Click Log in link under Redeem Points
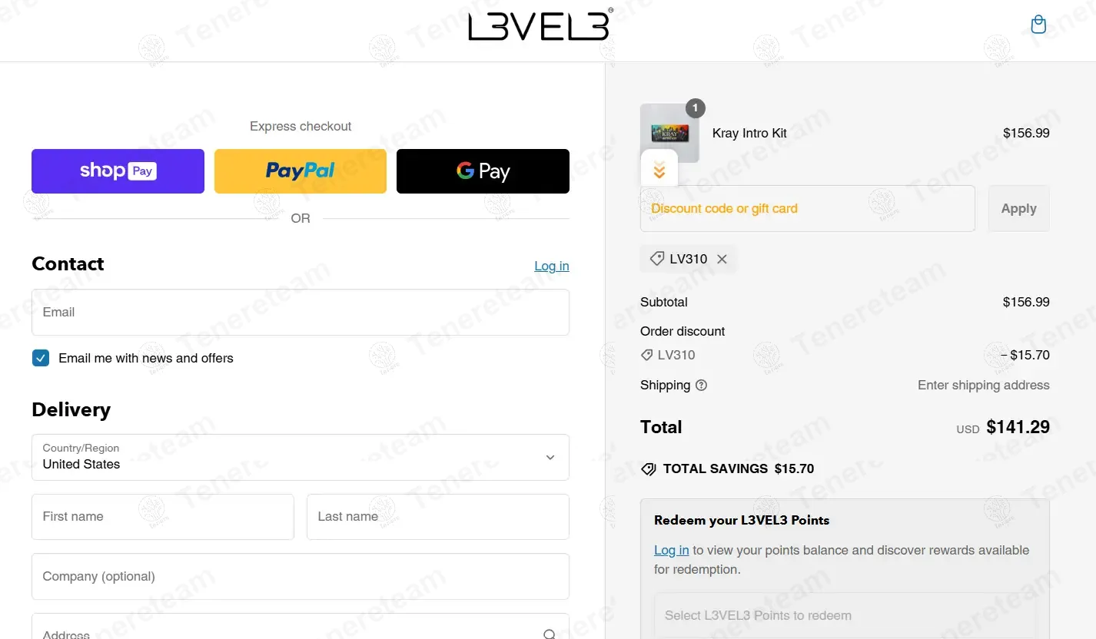This screenshot has width=1096, height=639. tap(671, 551)
